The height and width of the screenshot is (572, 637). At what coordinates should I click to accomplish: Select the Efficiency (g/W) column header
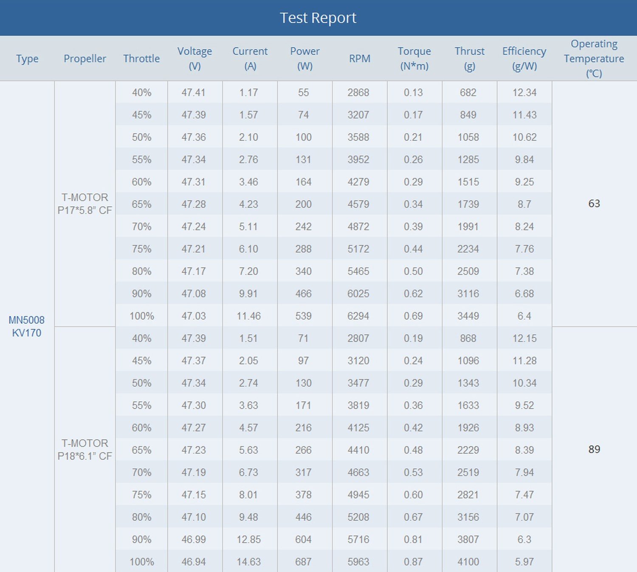click(x=524, y=59)
